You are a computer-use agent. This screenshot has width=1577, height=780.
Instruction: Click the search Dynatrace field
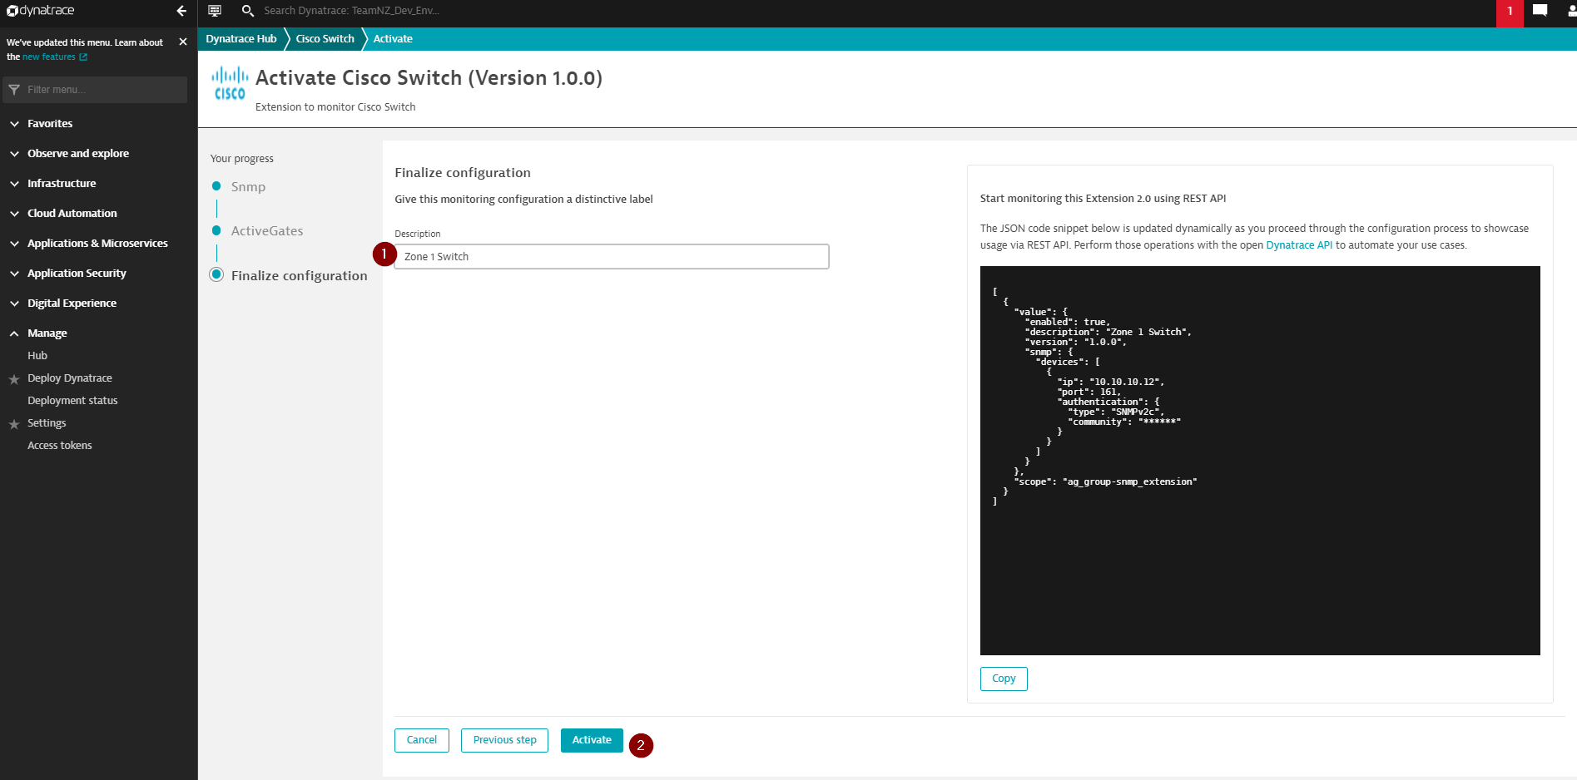coord(352,11)
